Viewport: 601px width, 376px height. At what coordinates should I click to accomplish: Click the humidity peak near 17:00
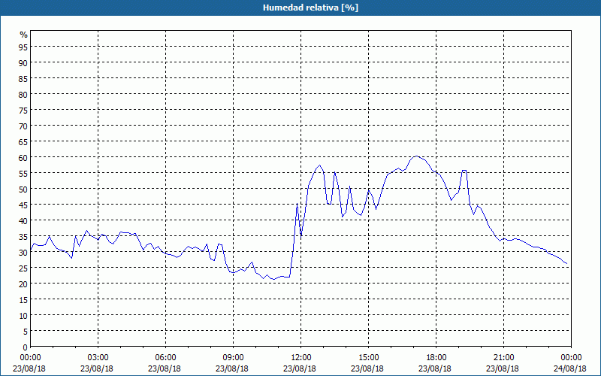[417, 156]
